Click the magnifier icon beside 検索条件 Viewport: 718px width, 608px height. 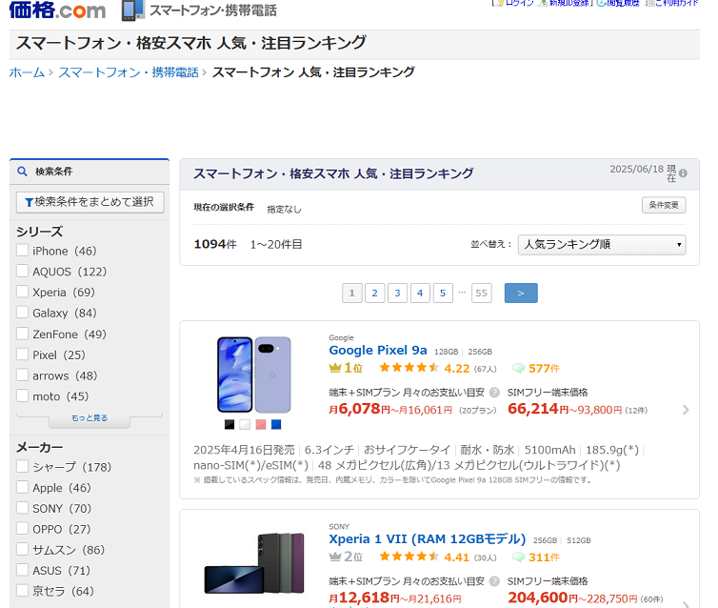[22, 172]
